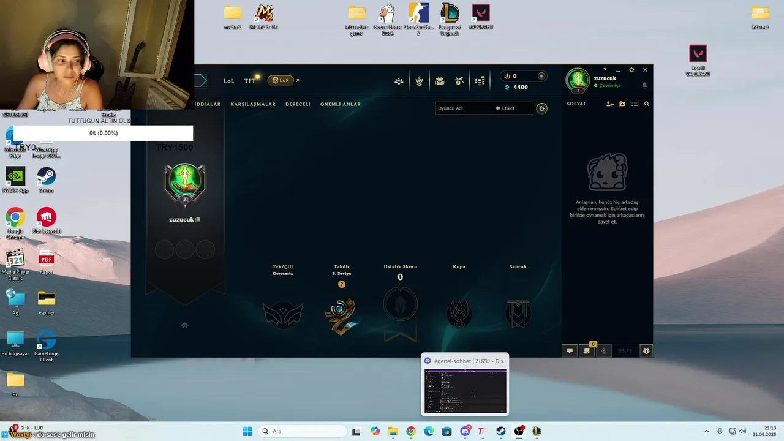Image resolution: width=784 pixels, height=441 pixels.
Task: Open the lotus Collection icon in the client header
Action: 399,81
